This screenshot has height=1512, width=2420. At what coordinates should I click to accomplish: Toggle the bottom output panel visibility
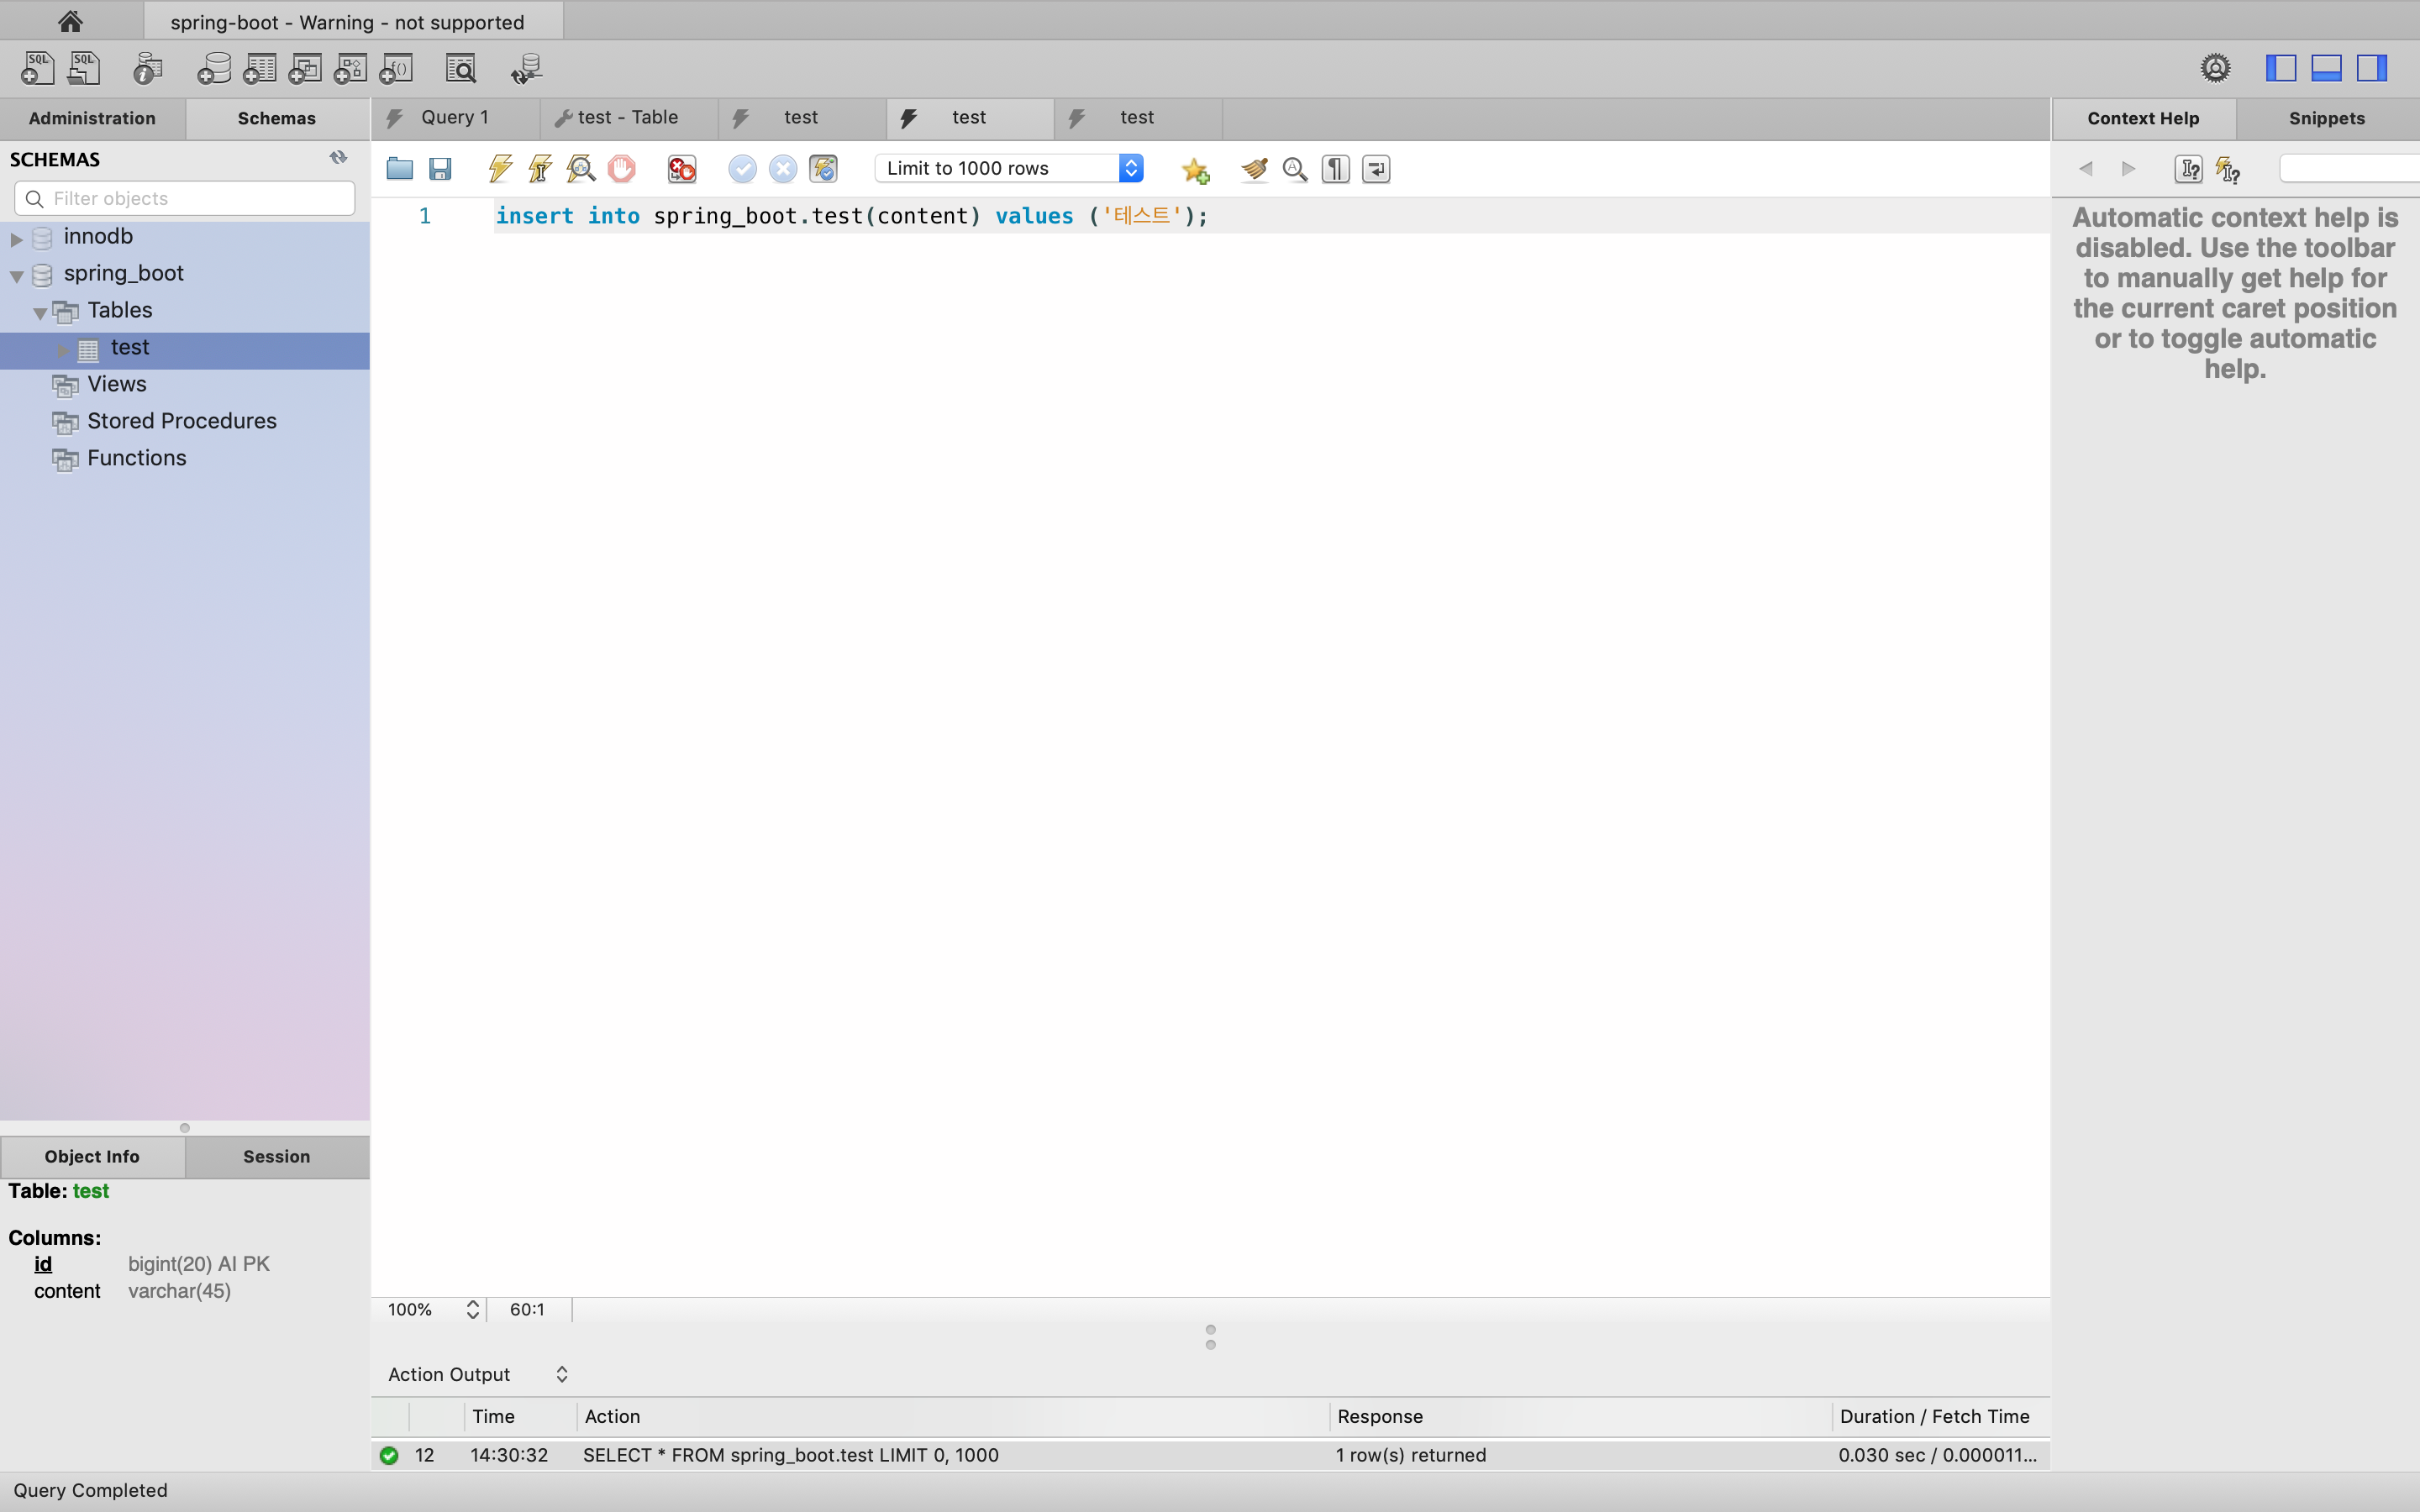click(2326, 68)
